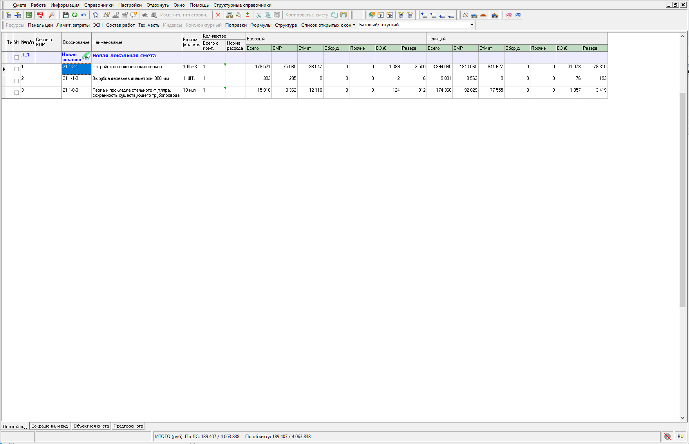Image resolution: width=689 pixels, height=444 pixels.
Task: Tick the checkbox in row 3
Action: (x=16, y=93)
